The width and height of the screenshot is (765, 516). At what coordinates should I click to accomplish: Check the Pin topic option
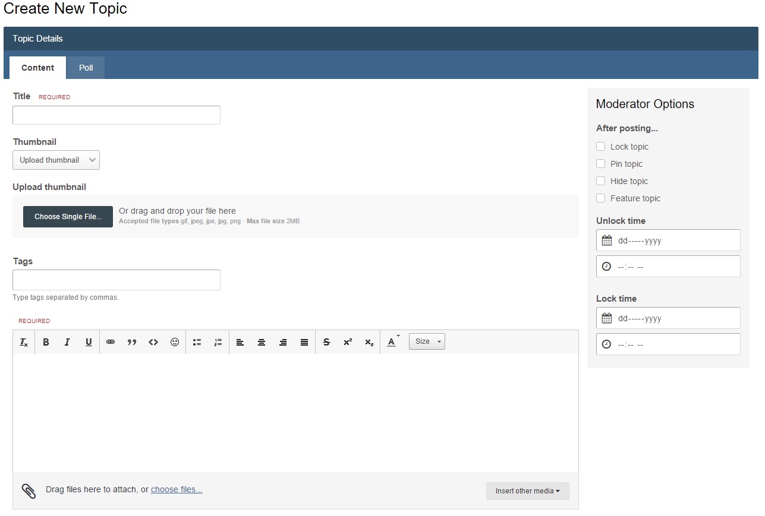click(601, 164)
